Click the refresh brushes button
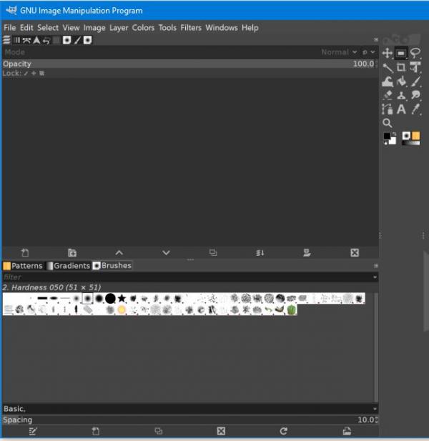The width and height of the screenshot is (429, 441). (x=284, y=431)
